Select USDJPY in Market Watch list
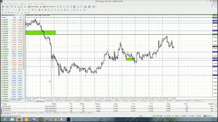This screenshot has width=218, height=122. [12, 26]
